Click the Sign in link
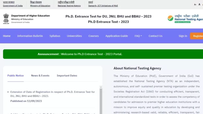 [183, 36]
